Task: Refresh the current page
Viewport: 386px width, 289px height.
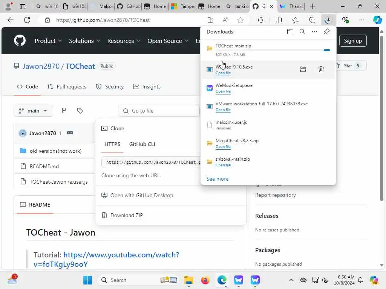Action: click(x=27, y=20)
